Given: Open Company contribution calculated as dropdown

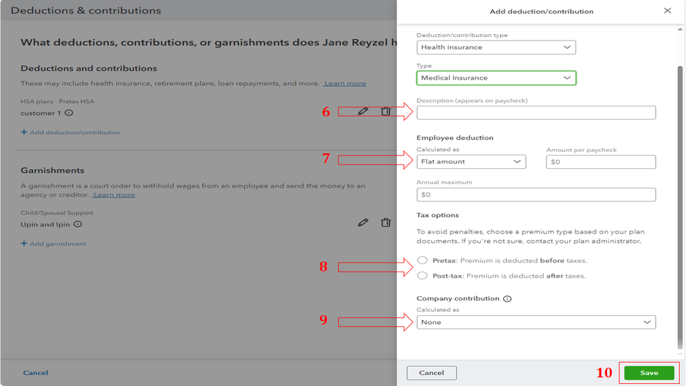Looking at the screenshot, I should pyautogui.click(x=536, y=322).
